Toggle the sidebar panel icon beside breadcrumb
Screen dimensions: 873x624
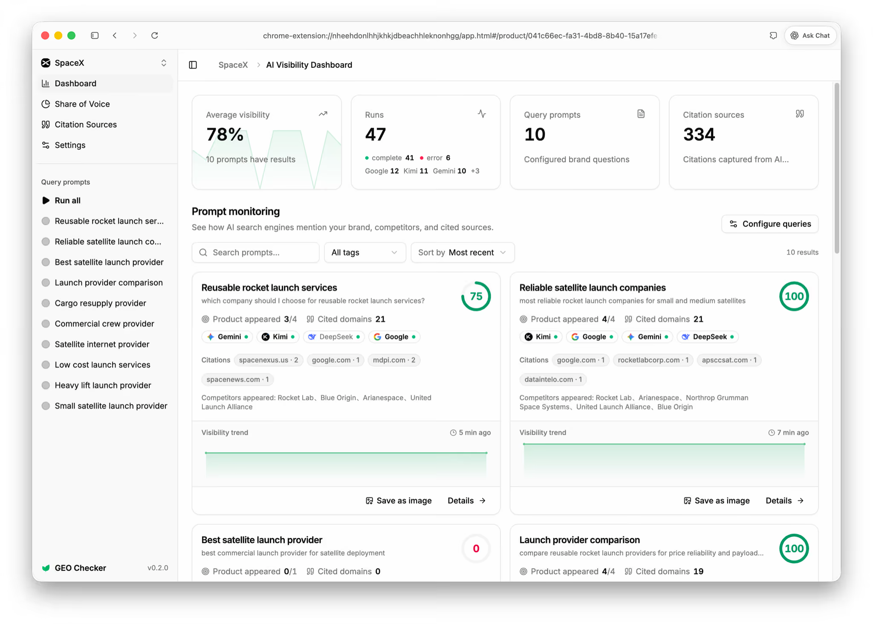(x=193, y=65)
